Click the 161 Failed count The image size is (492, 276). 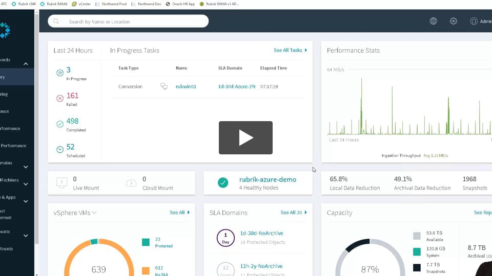point(72,96)
